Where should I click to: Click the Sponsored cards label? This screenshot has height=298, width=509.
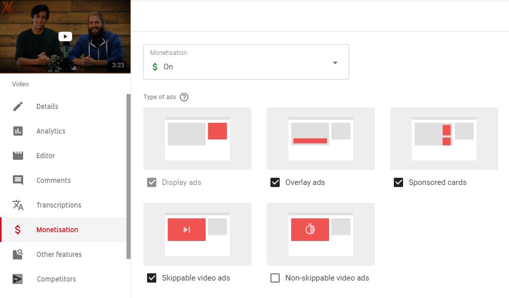click(438, 182)
